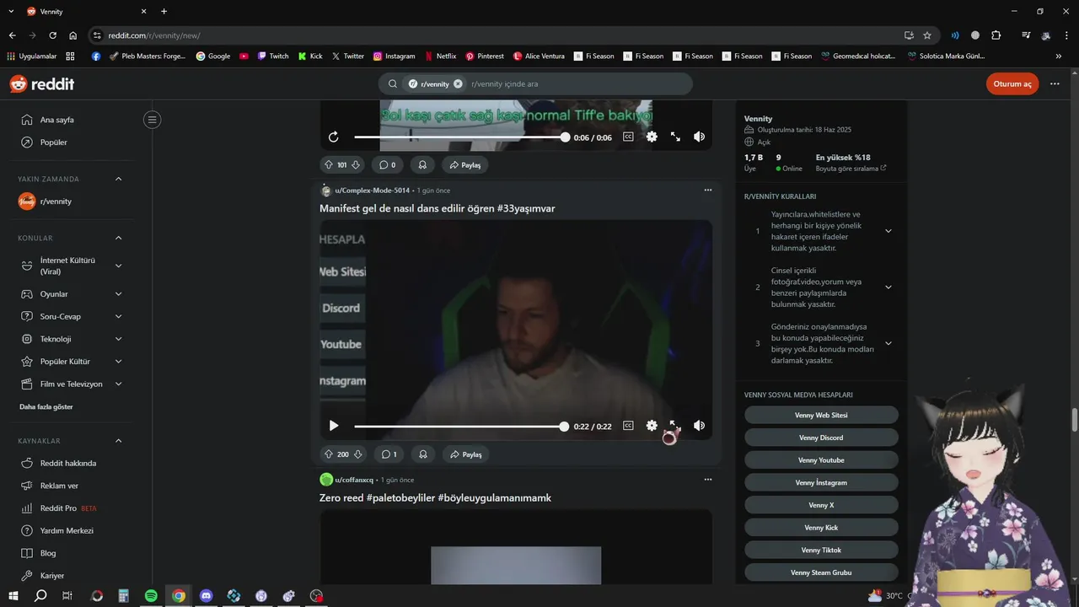Give award to the 101-vote post
This screenshot has width=1079, height=607.
422,165
